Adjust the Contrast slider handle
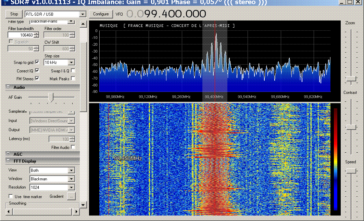Screen dimensions: 364x221 point(351,127)
